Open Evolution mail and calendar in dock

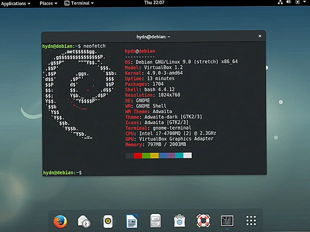tap(84, 222)
